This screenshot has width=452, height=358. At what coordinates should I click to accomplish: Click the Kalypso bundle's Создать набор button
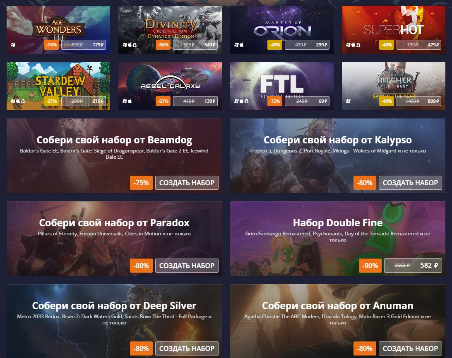tap(410, 183)
